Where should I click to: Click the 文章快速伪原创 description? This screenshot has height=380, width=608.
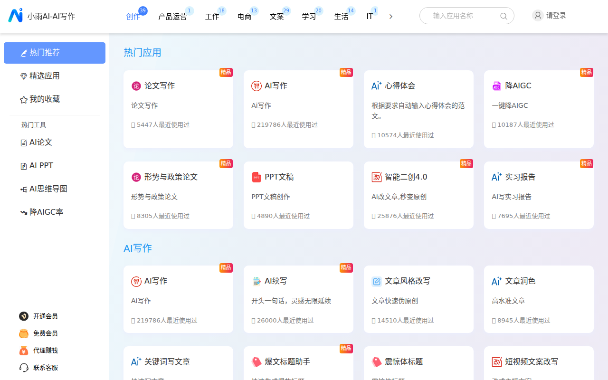[x=395, y=301]
